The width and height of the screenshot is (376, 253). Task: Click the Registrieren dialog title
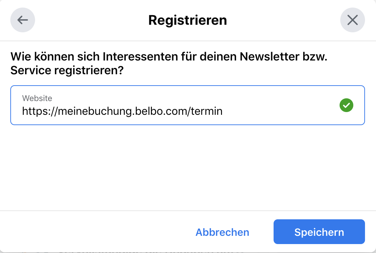coord(188,20)
